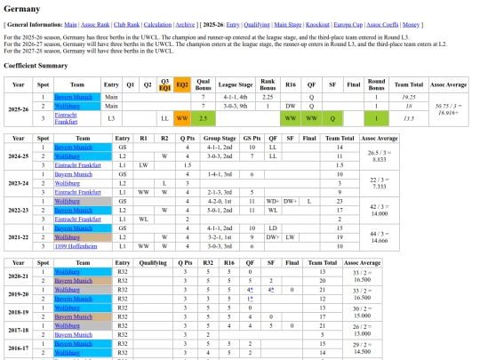The height and width of the screenshot is (360, 480).
Task: Open Wolfsburg link in 2022-23 row
Action: tap(67, 201)
